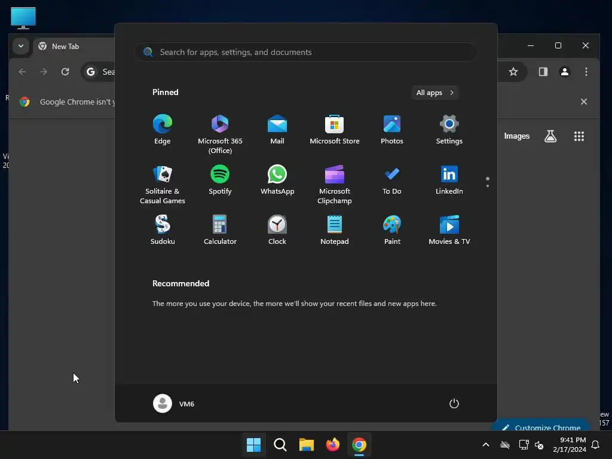The height and width of the screenshot is (459, 612).
Task: Click the muted volume tray icon
Action: pyautogui.click(x=539, y=445)
